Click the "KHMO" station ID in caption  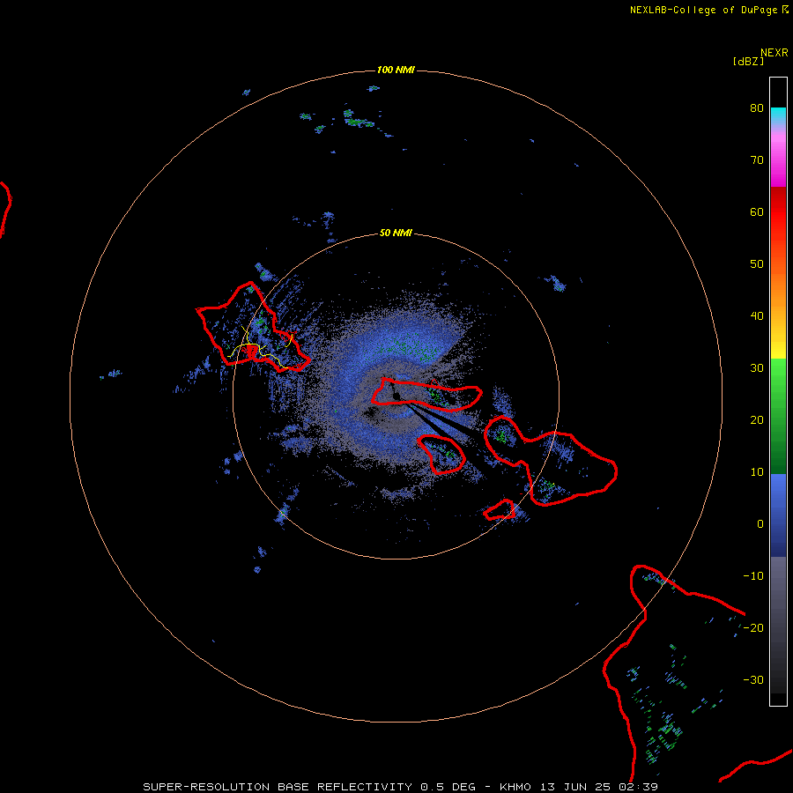(515, 787)
